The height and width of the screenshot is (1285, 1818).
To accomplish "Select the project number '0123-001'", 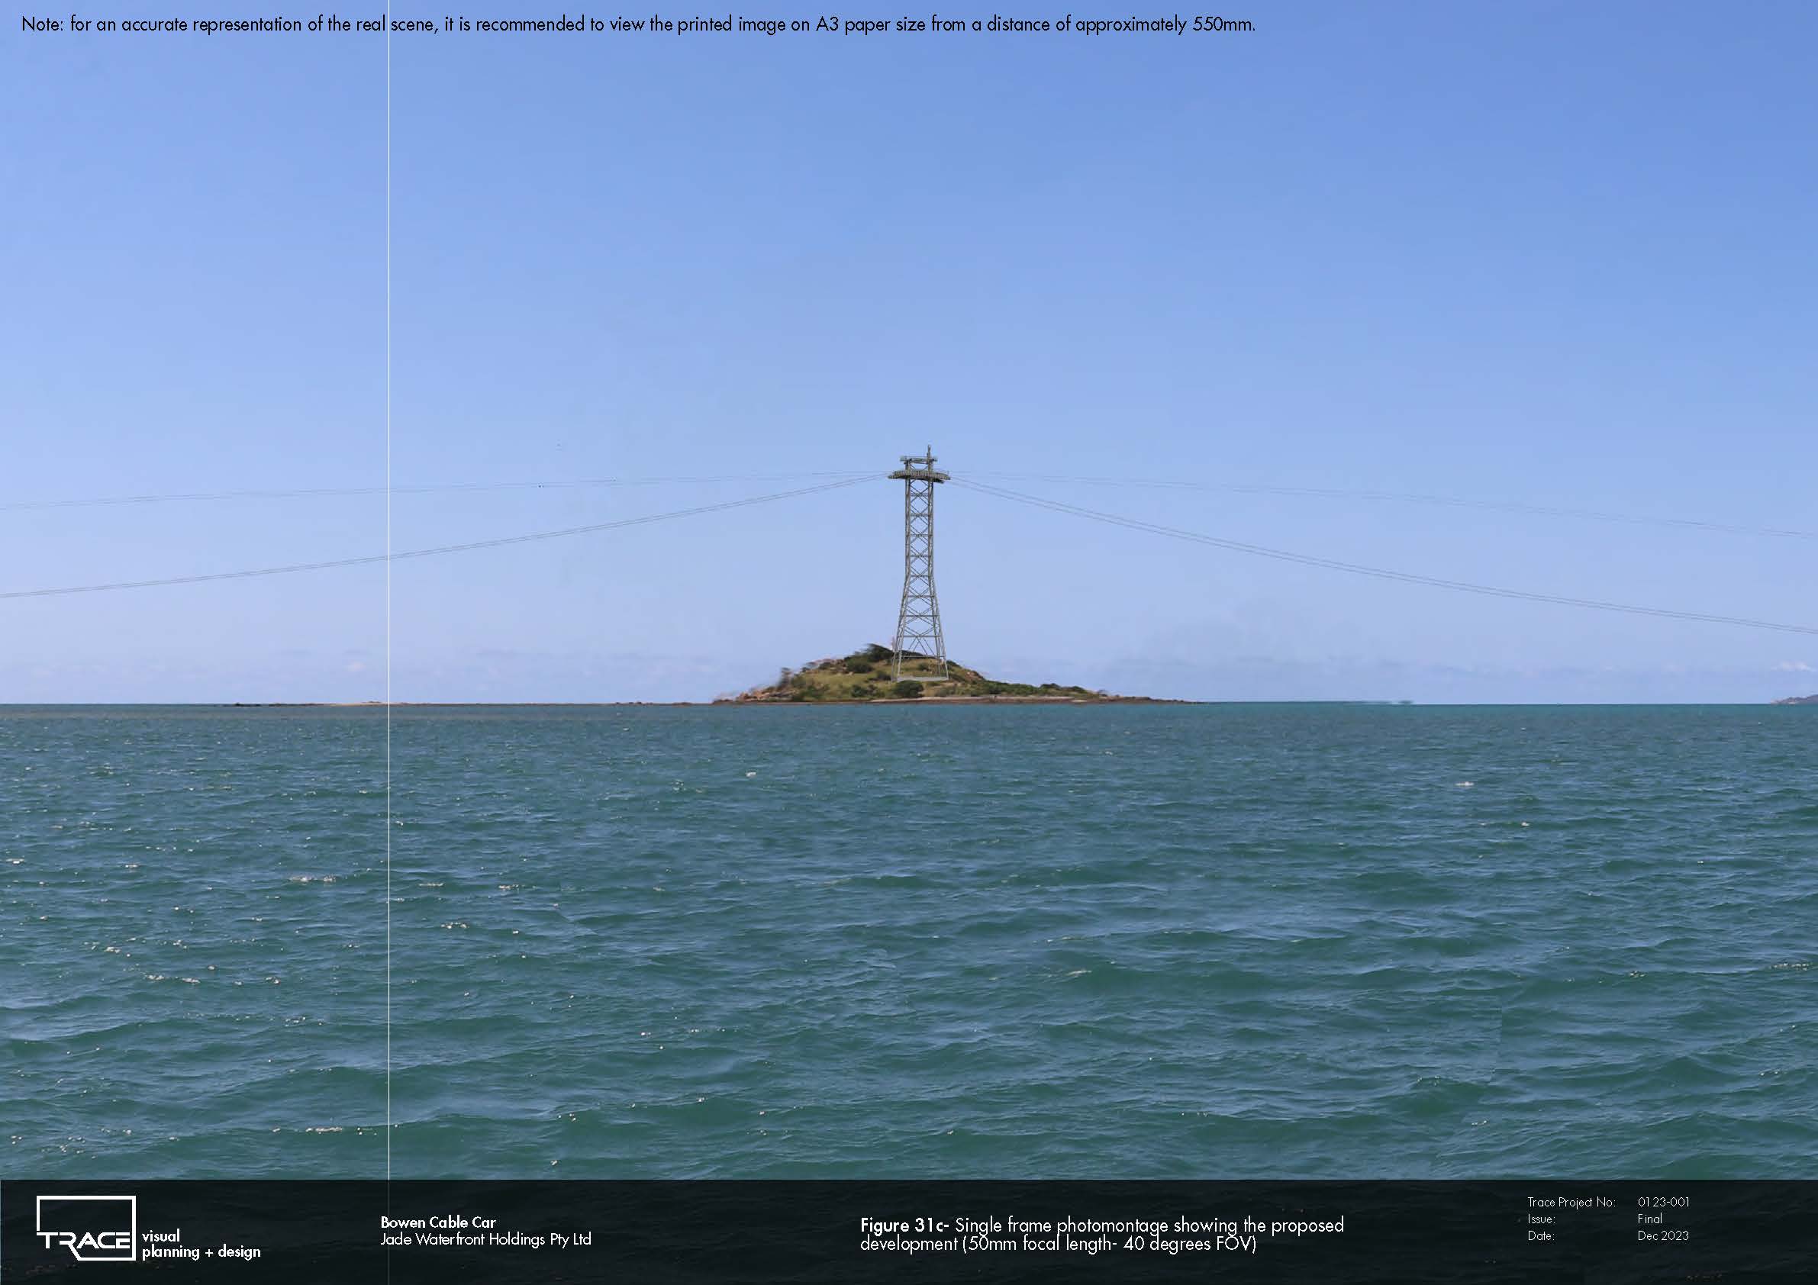I will 1664,1202.
